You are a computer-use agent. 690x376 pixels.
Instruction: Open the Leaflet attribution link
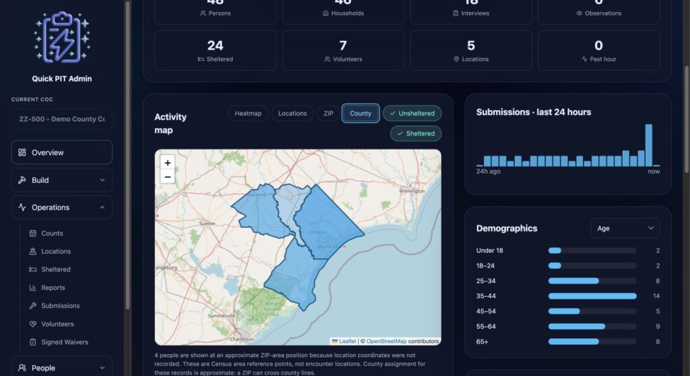347,341
